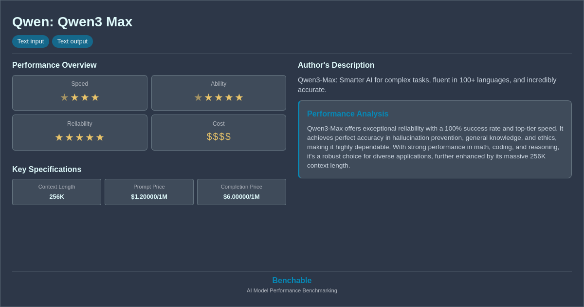
Task: Open the Benchable homepage link
Action: [x=292, y=280]
